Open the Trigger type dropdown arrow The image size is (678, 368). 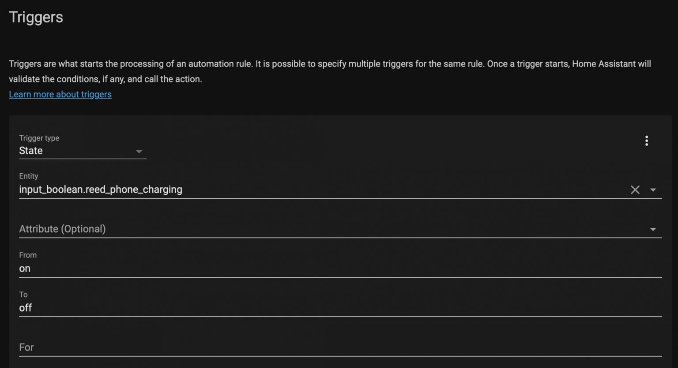pyautogui.click(x=139, y=152)
